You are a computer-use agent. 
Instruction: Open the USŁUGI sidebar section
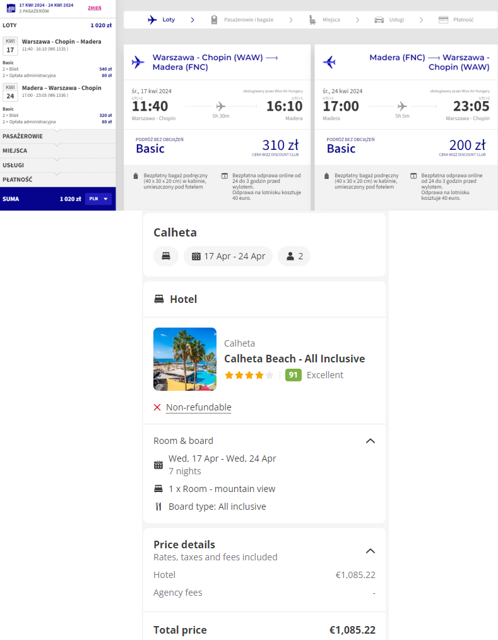(x=58, y=165)
